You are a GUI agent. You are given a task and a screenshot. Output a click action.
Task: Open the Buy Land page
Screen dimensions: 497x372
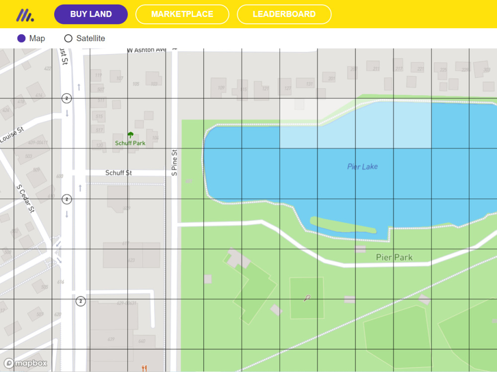91,14
